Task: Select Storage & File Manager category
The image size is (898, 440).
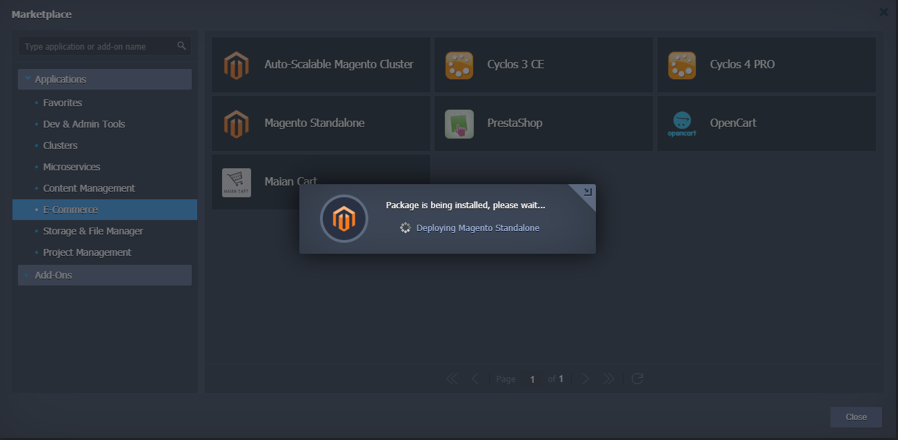Action: tap(92, 231)
